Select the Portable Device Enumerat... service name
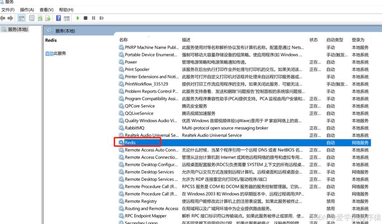 pyautogui.click(x=151, y=55)
